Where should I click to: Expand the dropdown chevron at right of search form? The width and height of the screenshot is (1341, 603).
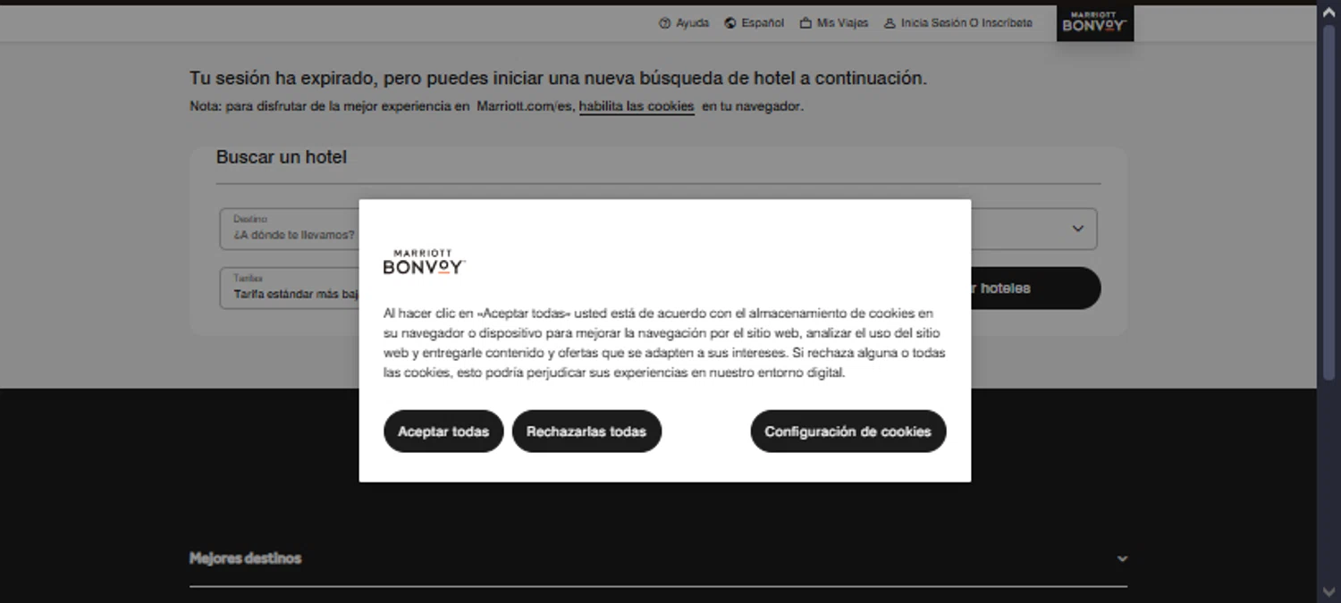pos(1078,229)
